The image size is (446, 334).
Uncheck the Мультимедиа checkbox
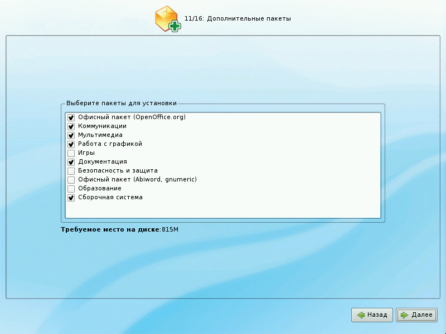coord(71,135)
